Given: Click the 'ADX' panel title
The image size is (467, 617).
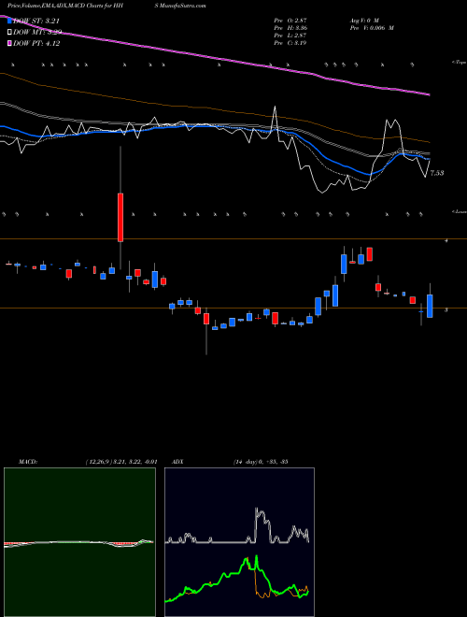Looking at the screenshot, I should [177, 462].
